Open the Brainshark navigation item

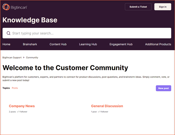(30, 44)
